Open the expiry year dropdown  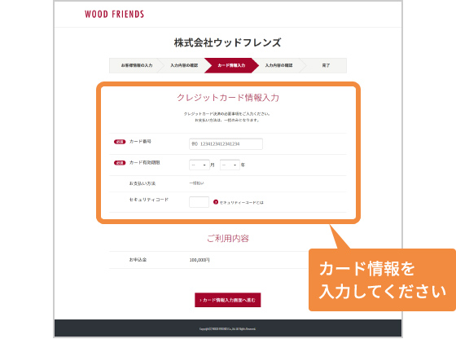point(230,165)
